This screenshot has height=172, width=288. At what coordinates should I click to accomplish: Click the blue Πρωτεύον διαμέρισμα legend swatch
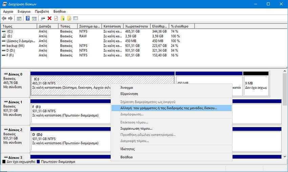tap(38, 162)
